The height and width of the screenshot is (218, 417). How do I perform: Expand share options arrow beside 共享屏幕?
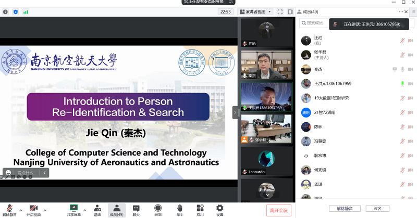pyautogui.click(x=85, y=210)
